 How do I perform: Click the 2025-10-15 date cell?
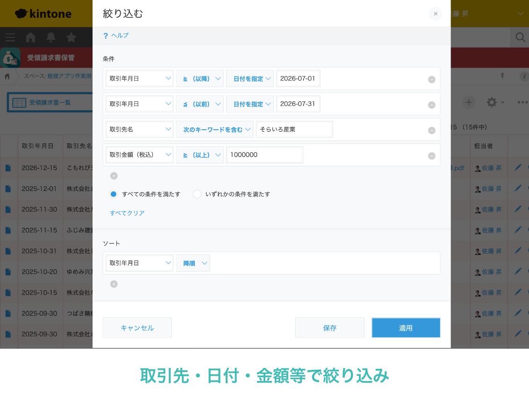[39, 293]
